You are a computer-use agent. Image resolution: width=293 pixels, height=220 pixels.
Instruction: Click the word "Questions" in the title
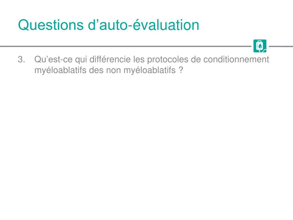(51, 25)
